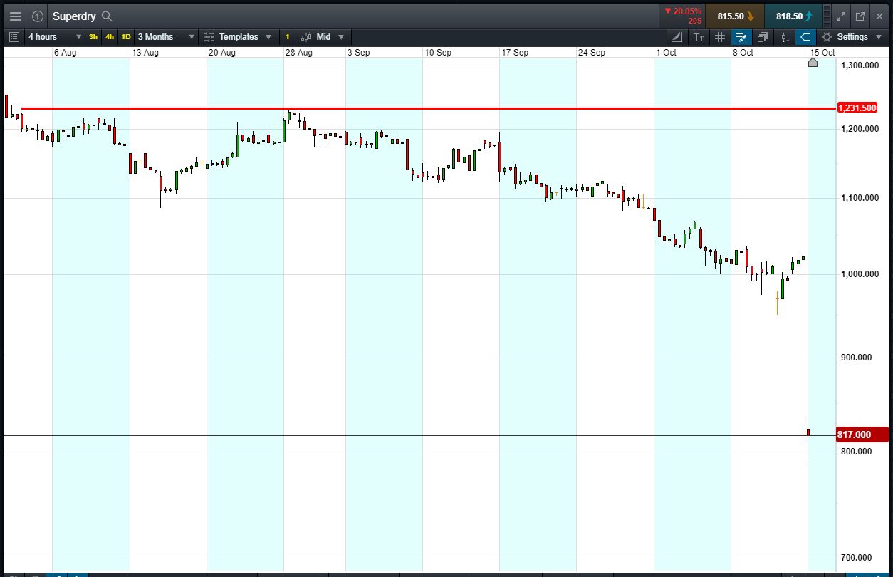893x577 pixels.
Task: Click the 1,300.000 price axis label
Action: pos(860,66)
